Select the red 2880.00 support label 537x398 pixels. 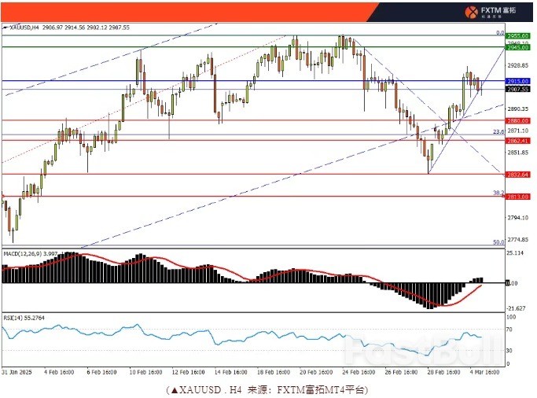516,120
